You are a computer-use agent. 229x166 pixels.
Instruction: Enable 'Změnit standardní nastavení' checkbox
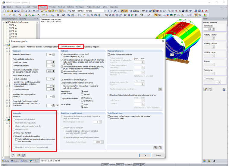(x=109, y=55)
